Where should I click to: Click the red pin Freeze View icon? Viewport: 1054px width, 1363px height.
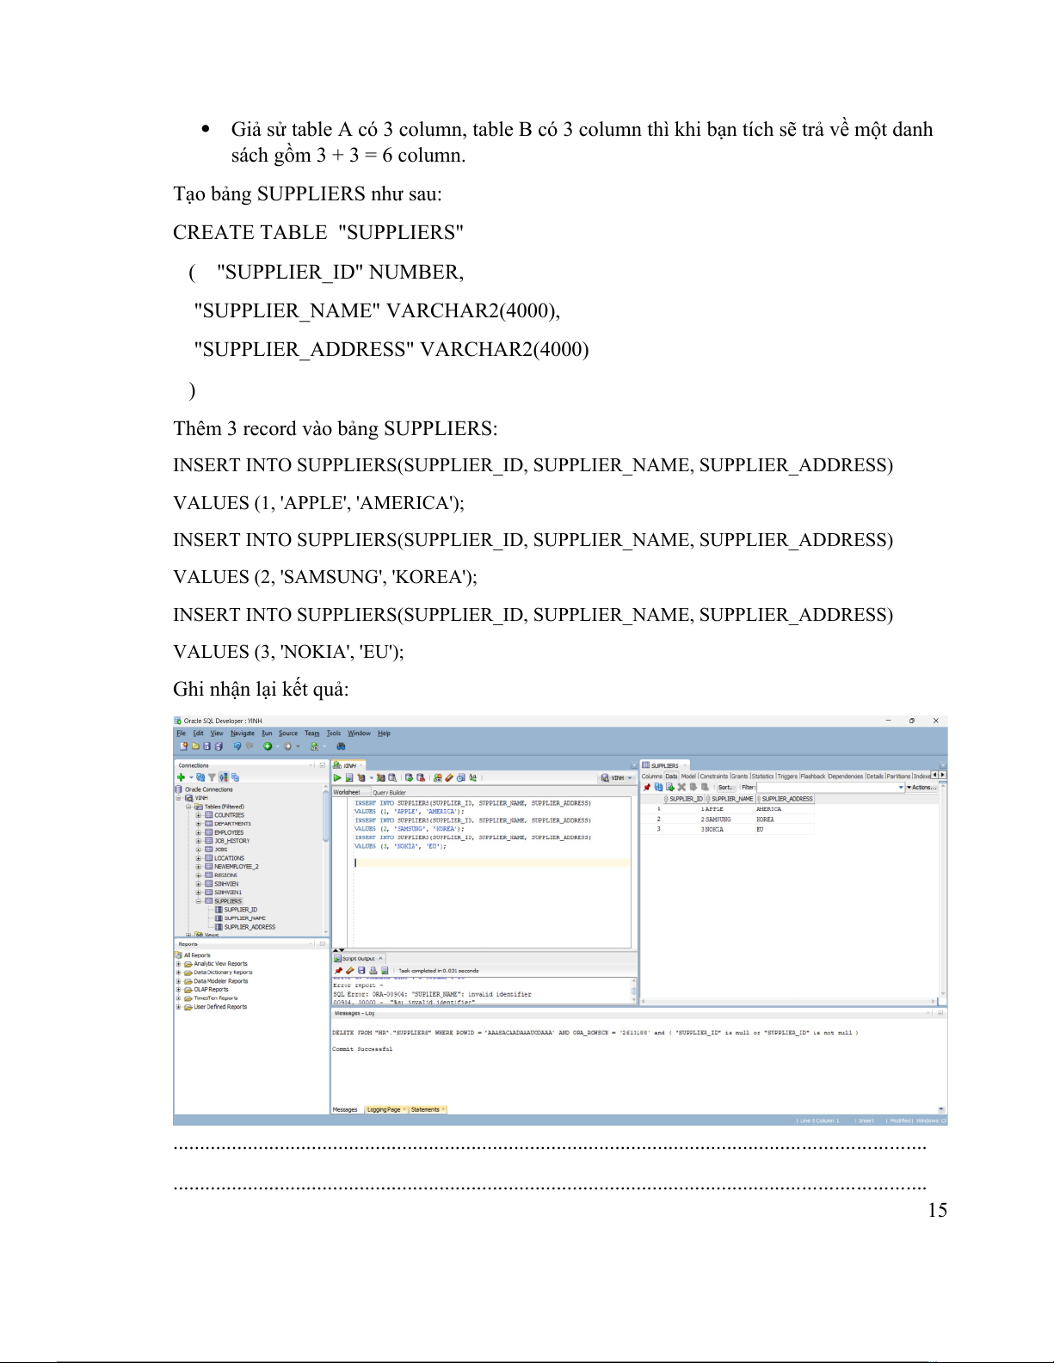pos(647,787)
